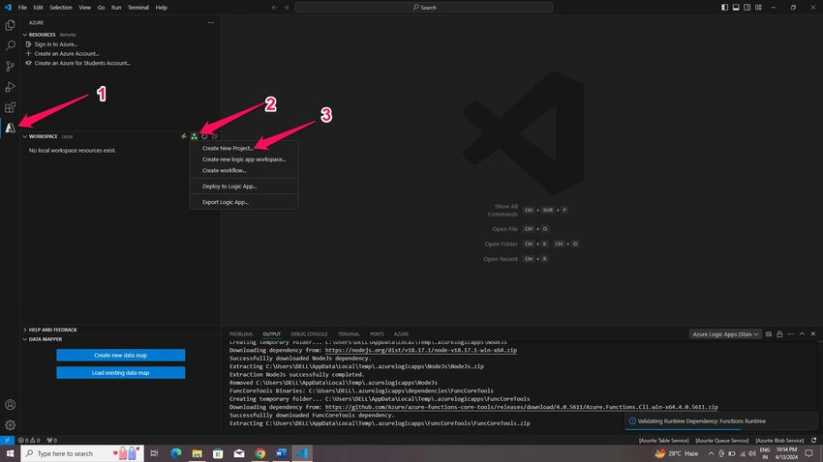
Task: Refresh the Workspace section
Action: pos(204,136)
